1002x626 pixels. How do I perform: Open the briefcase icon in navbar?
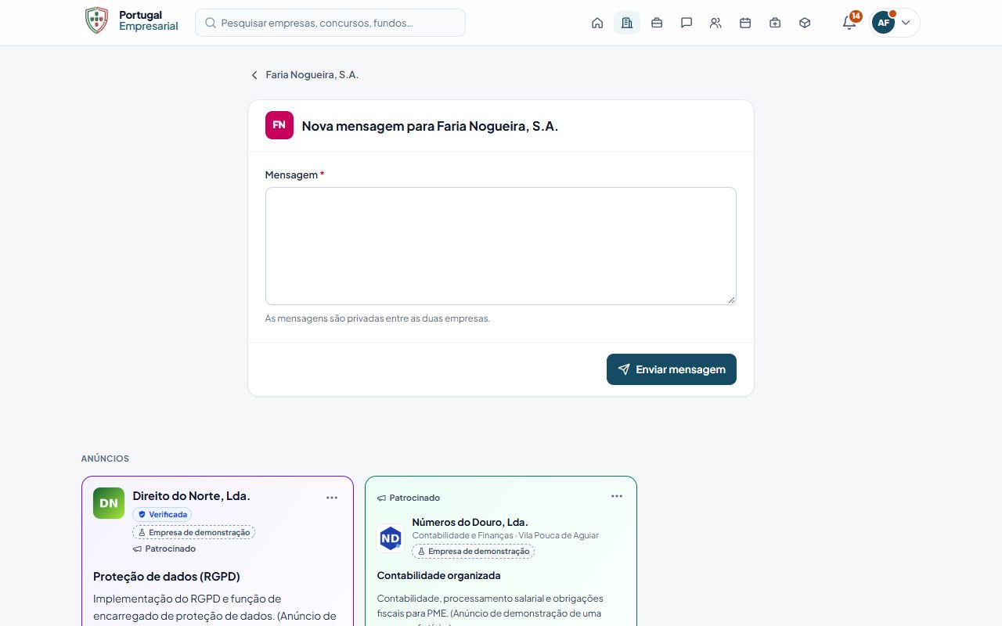657,23
